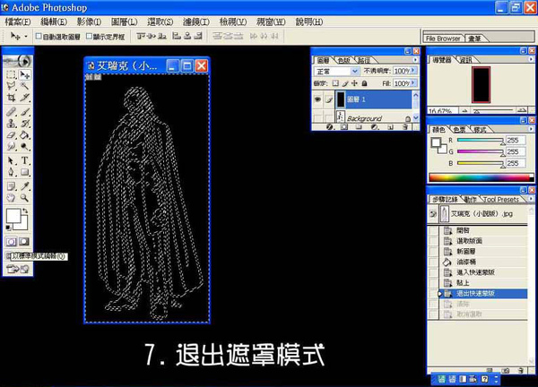The image size is (538, 387).
Task: Select the Brush tool
Action: coord(24,111)
